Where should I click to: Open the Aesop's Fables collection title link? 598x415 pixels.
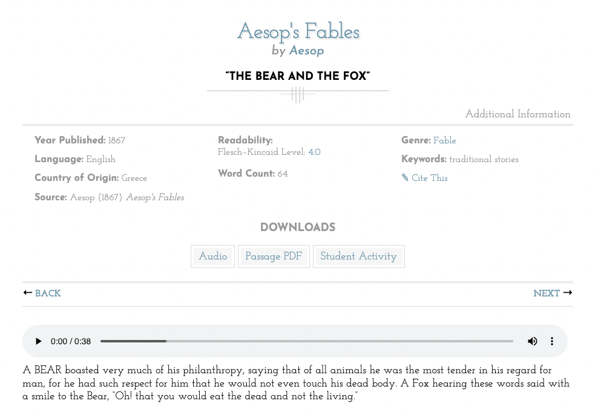pyautogui.click(x=298, y=31)
